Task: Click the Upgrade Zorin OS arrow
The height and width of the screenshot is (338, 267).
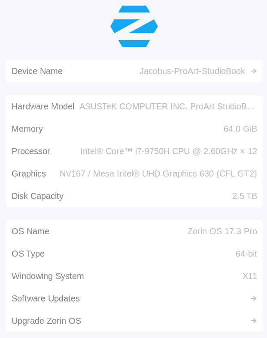Action: pyautogui.click(x=254, y=321)
